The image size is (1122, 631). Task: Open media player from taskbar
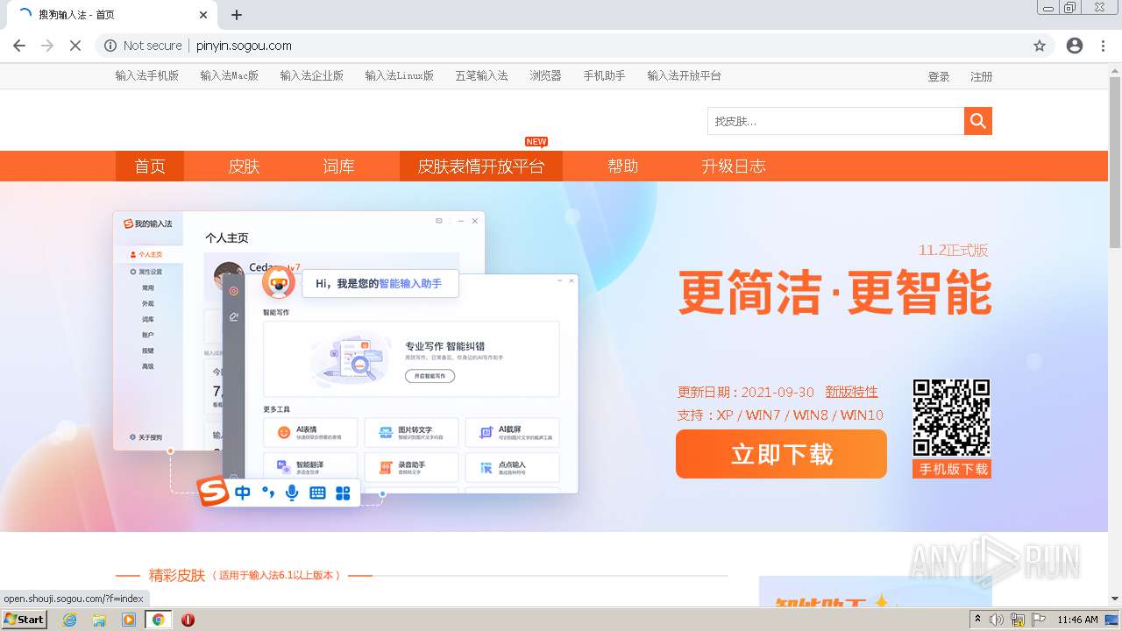(129, 620)
